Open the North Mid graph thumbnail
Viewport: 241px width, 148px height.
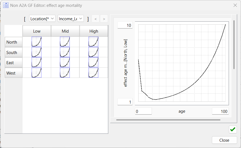pos(65,42)
